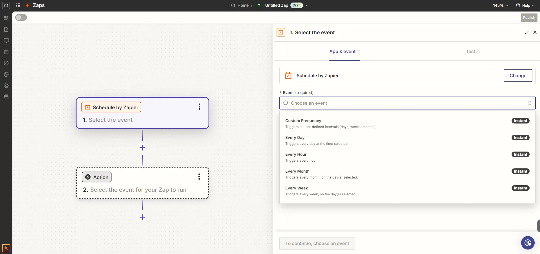Click the Action chip in step two
This screenshot has width=540, height=254.
(x=97, y=177)
